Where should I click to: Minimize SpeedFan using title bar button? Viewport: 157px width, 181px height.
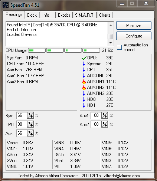[x=122, y=4]
